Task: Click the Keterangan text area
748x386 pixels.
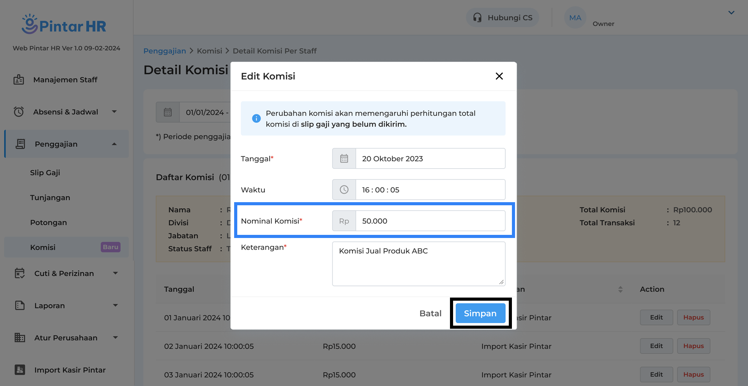Action: point(418,264)
